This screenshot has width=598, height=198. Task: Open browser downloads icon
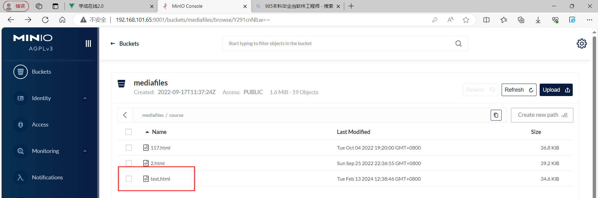538,20
